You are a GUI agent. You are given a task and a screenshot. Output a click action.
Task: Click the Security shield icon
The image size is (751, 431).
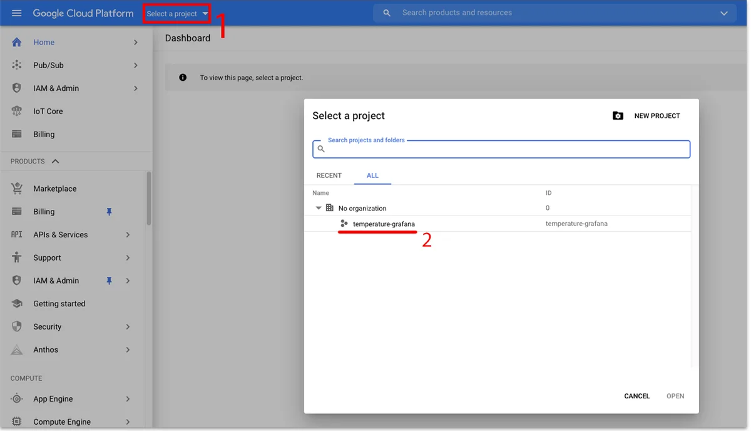pyautogui.click(x=17, y=326)
